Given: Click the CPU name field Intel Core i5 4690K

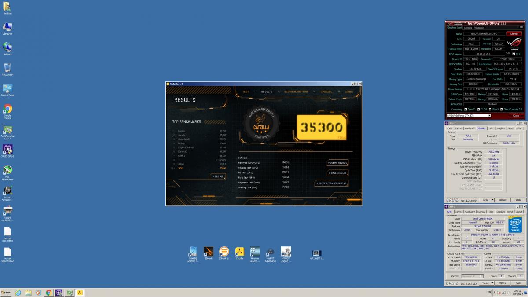Looking at the screenshot, I should pyautogui.click(x=483, y=219).
